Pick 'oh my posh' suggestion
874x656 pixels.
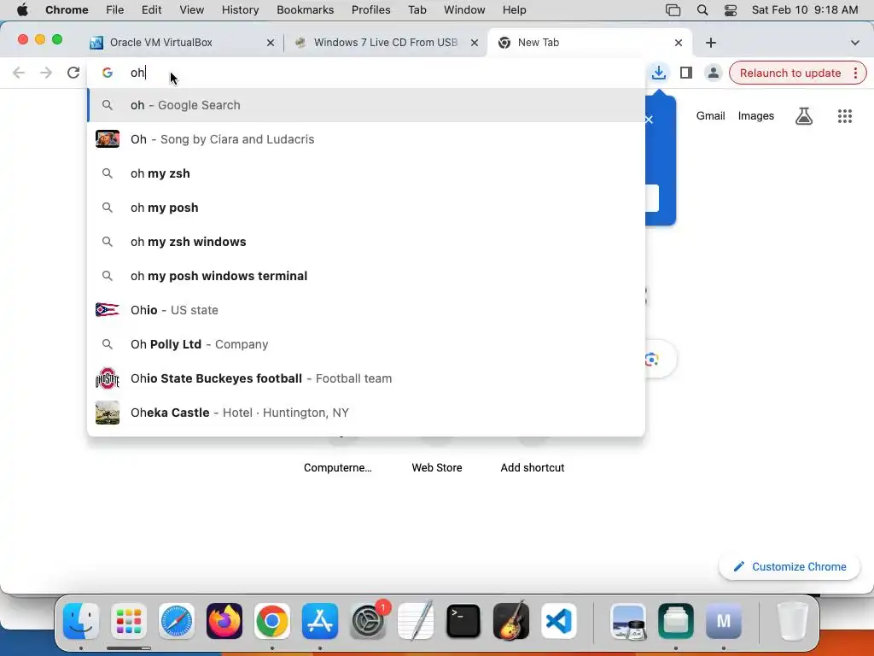point(366,208)
